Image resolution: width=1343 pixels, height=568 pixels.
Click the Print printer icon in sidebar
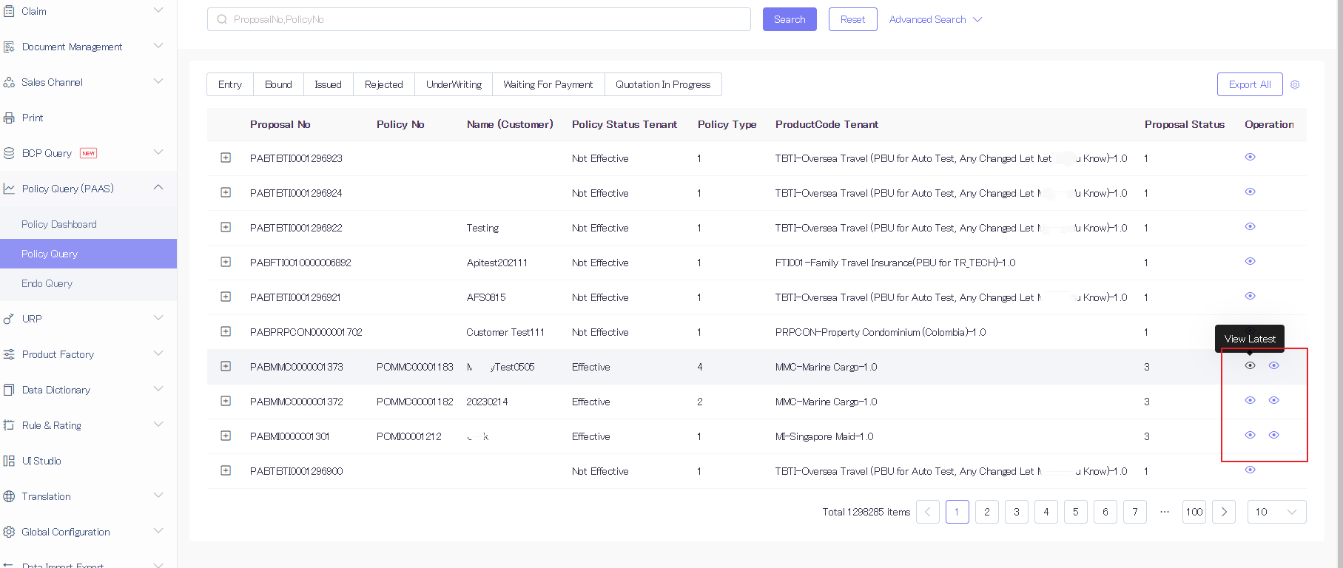[9, 118]
